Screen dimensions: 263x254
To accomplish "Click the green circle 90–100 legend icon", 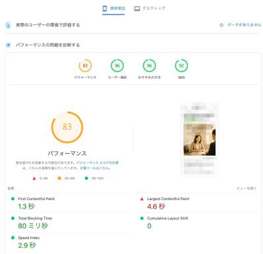I will 86,178.
